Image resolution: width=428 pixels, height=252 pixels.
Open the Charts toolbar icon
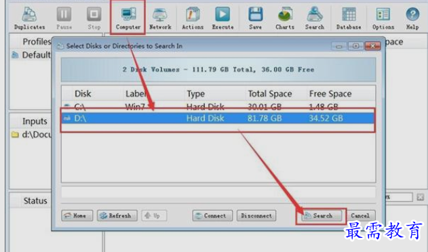[x=285, y=18]
